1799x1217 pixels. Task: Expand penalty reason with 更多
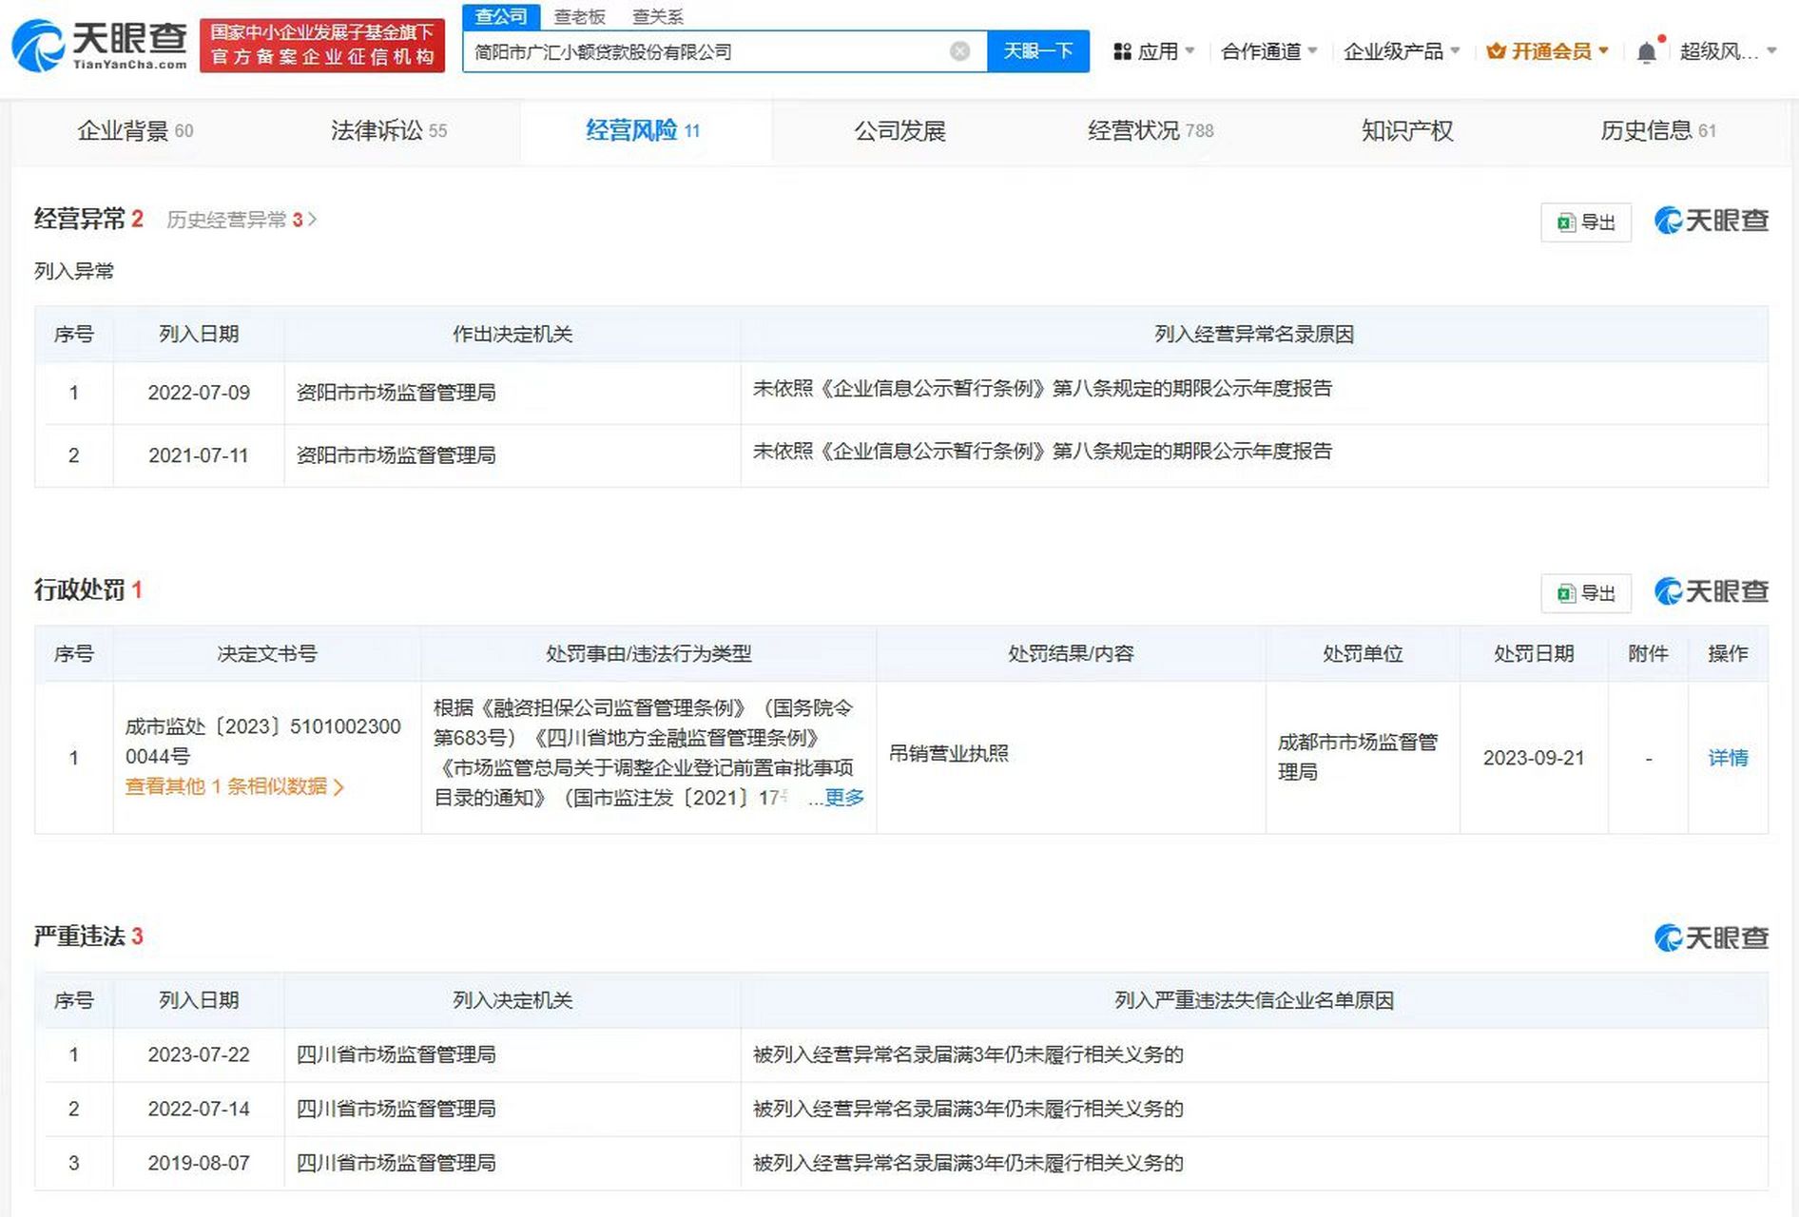pos(843,798)
